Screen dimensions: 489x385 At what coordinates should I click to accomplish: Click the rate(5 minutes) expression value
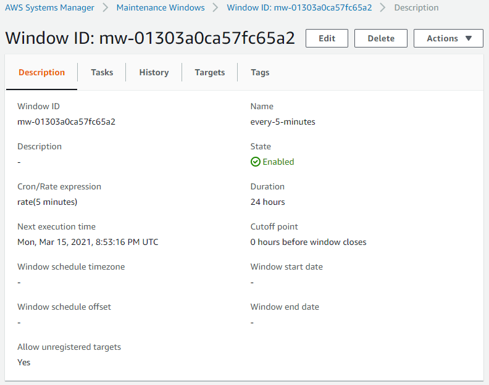48,202
